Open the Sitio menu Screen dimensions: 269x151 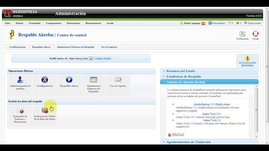tap(8, 23)
